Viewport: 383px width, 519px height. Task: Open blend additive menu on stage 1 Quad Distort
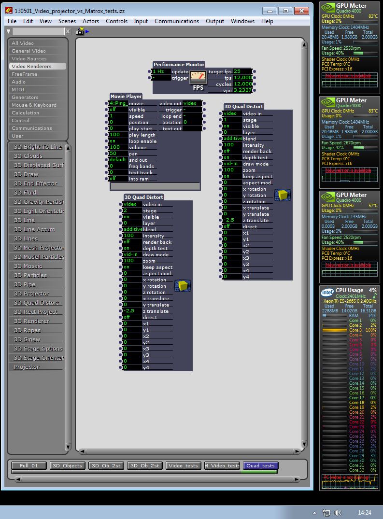(232, 139)
